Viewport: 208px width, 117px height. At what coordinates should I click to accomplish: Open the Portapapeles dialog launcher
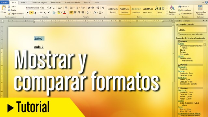(23, 17)
